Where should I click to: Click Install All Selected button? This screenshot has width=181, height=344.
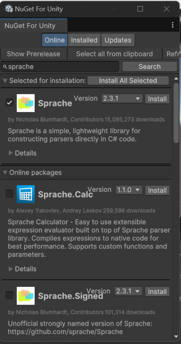click(128, 80)
